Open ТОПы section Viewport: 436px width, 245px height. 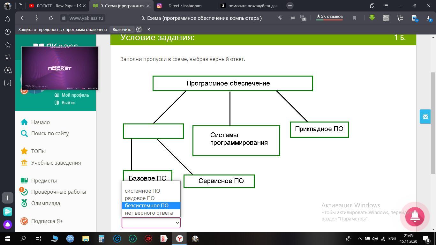coord(33,151)
